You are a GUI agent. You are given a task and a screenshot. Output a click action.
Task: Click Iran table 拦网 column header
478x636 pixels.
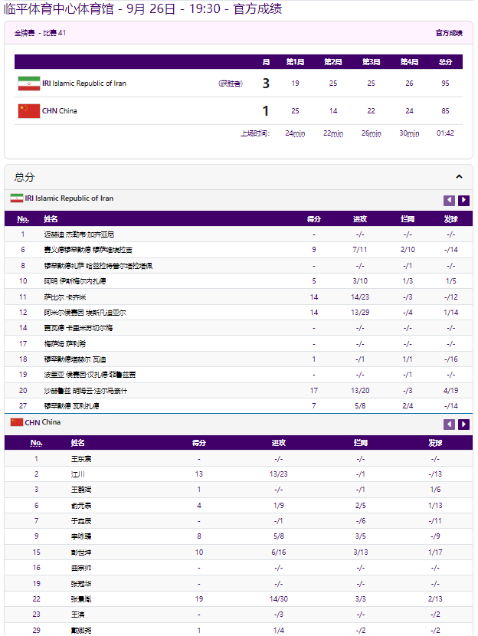pos(408,219)
